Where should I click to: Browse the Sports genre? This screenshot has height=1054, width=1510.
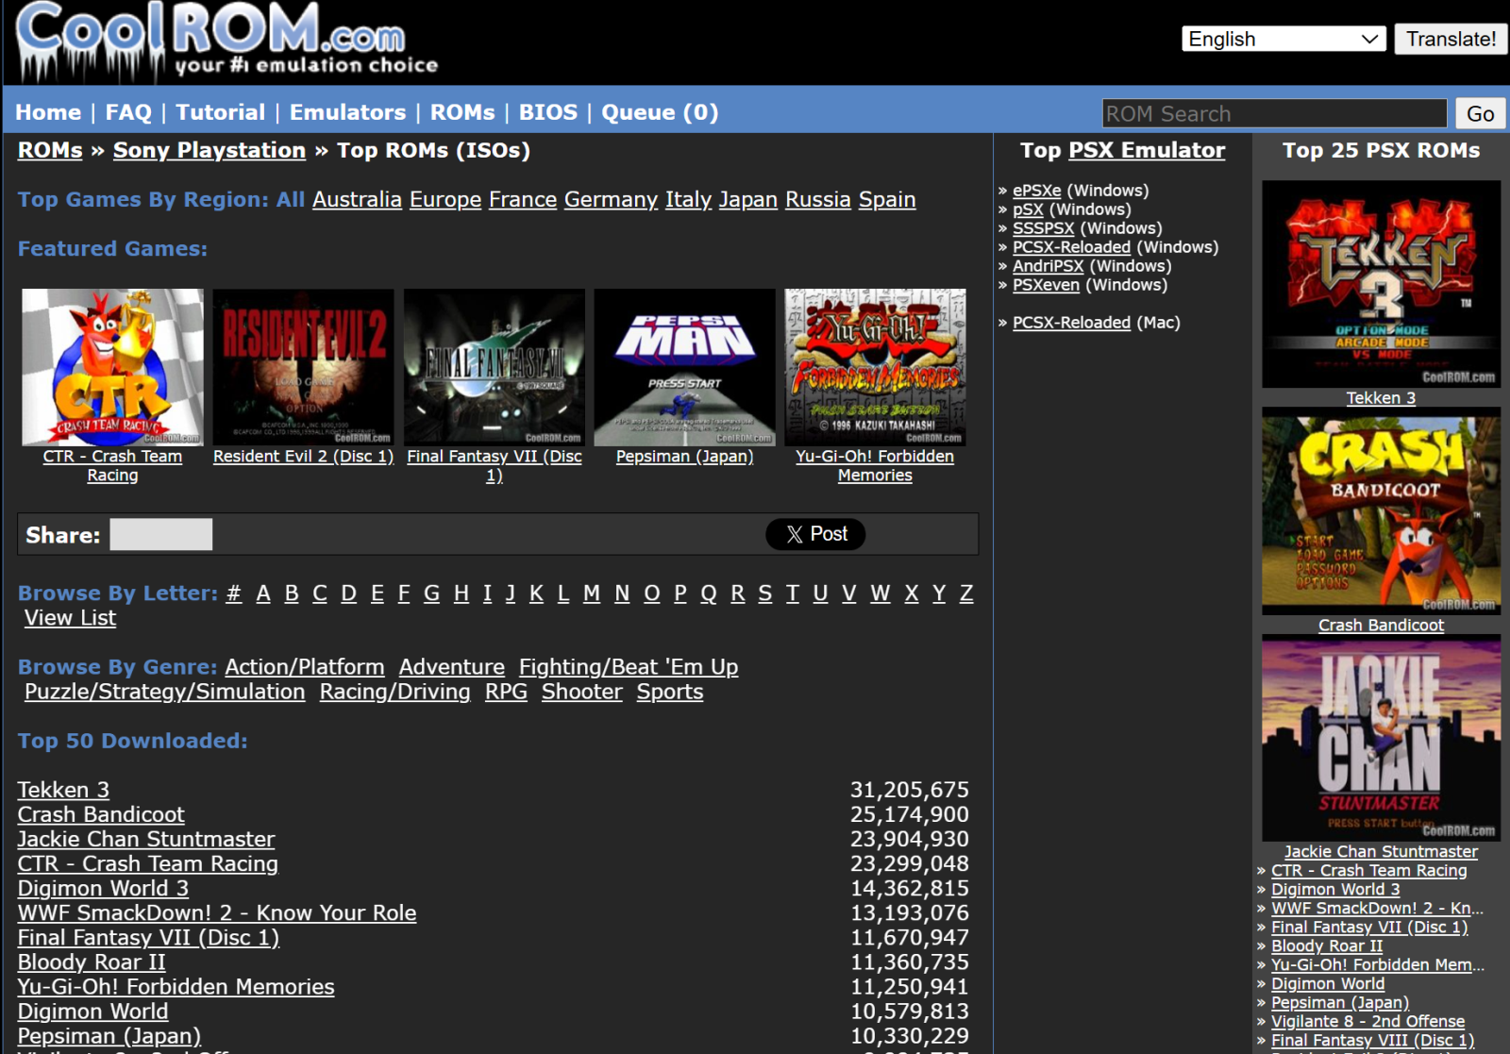pos(670,692)
